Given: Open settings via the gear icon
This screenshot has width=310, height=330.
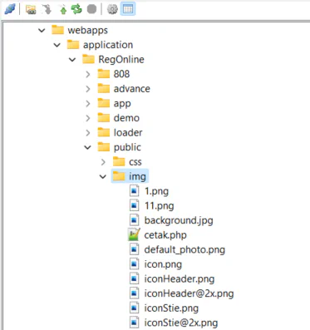Looking at the screenshot, I should [x=112, y=9].
